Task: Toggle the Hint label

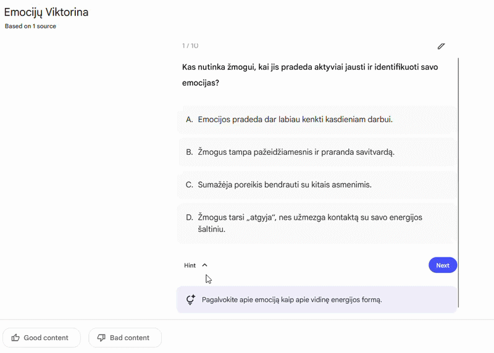Action: coord(190,265)
